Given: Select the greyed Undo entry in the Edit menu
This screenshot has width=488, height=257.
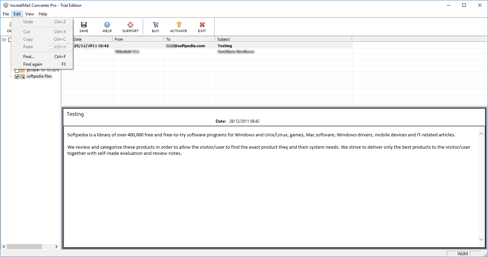Looking at the screenshot, I should click(x=42, y=22).
